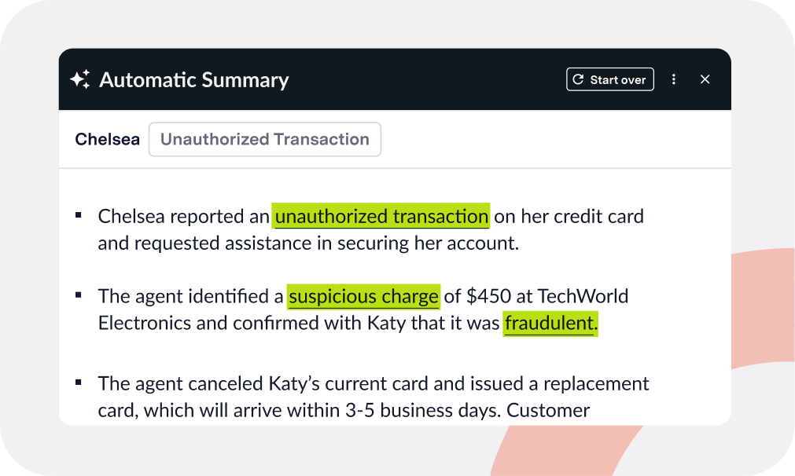Select the highlighted phrase suspicious charge
Viewport: 795px width, 476px height.
point(363,296)
